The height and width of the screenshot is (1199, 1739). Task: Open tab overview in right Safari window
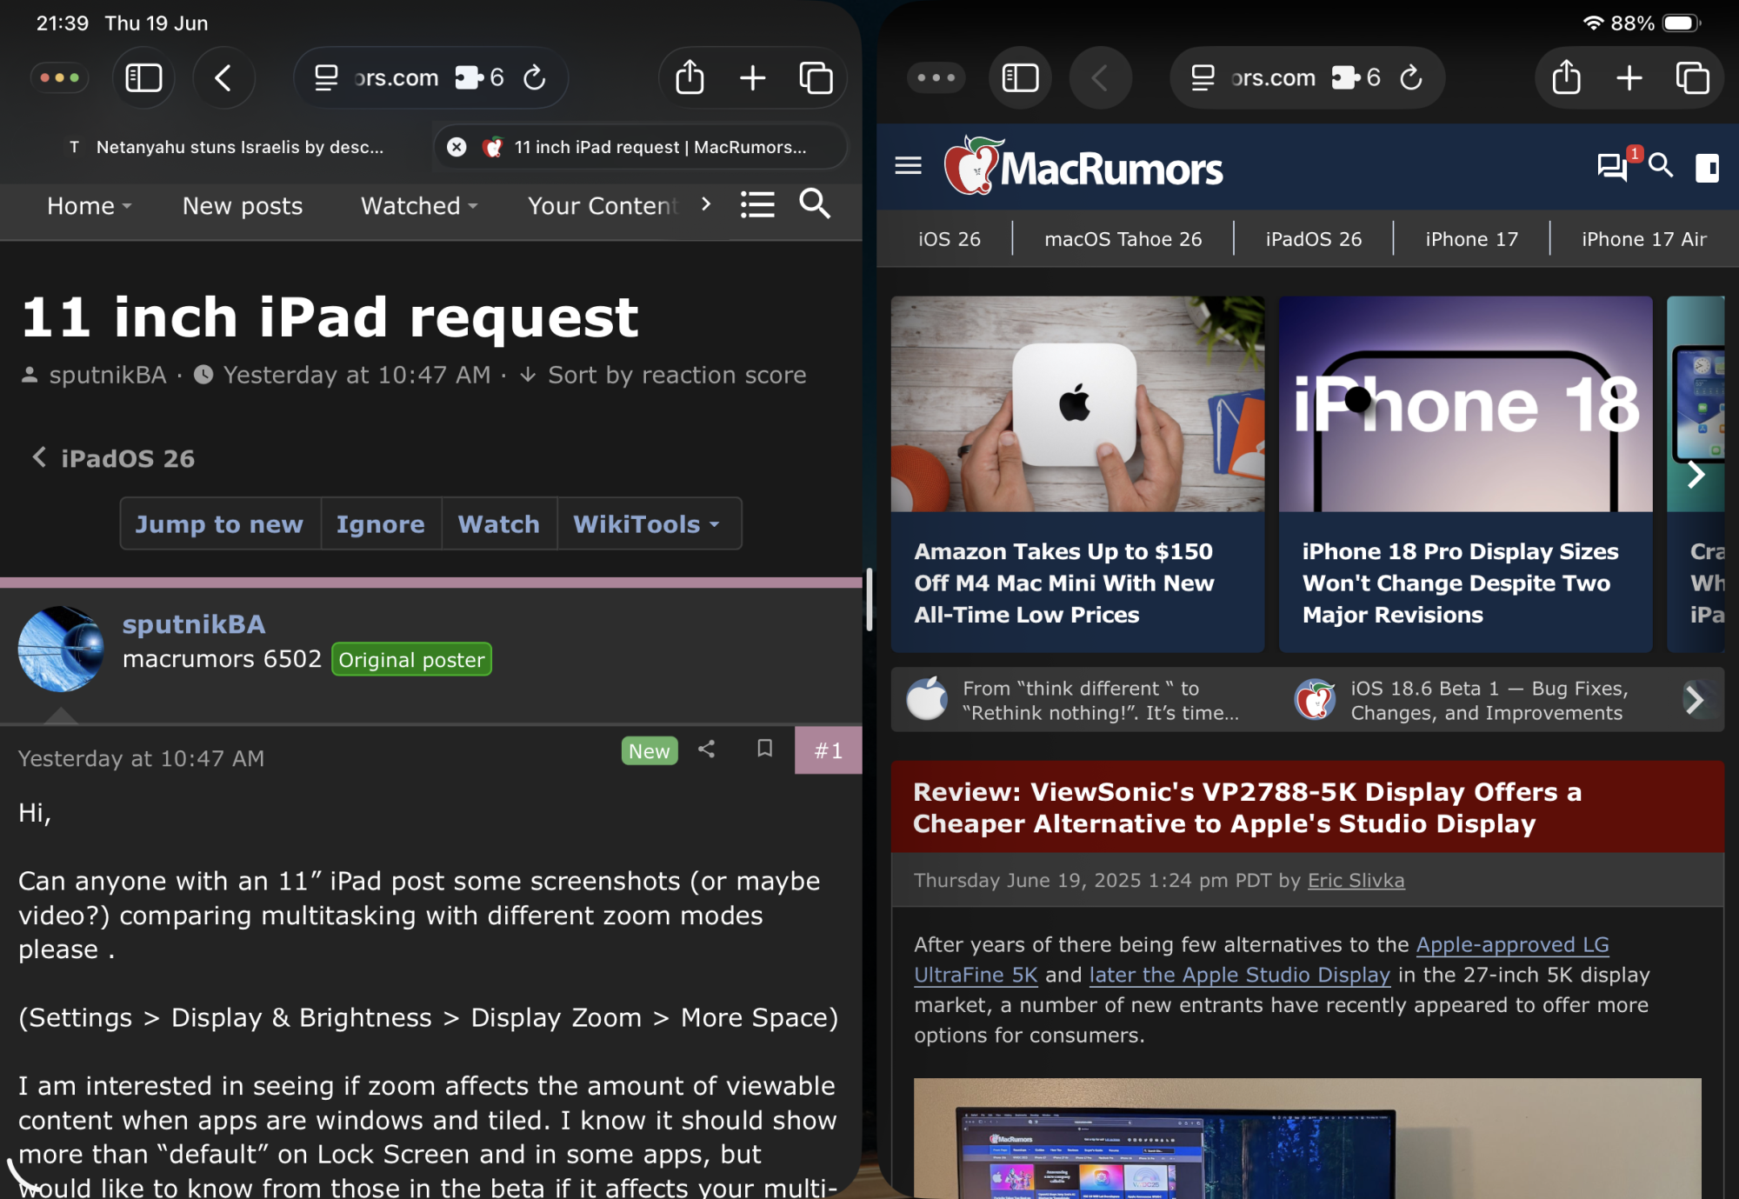(x=1692, y=77)
